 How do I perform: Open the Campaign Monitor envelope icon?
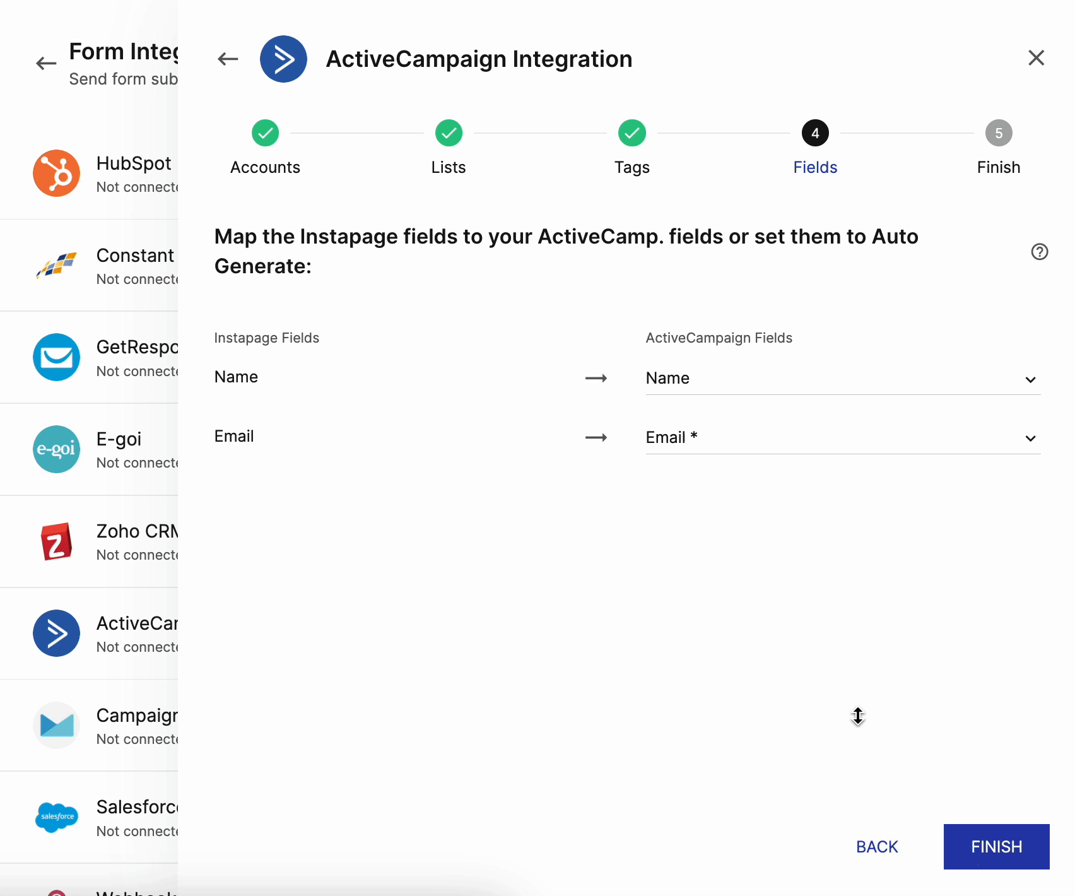[x=57, y=726]
